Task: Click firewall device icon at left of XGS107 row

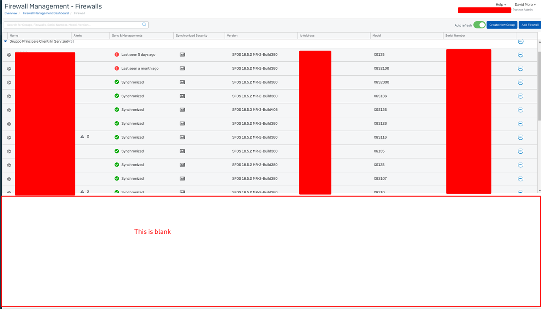Action: (9, 179)
